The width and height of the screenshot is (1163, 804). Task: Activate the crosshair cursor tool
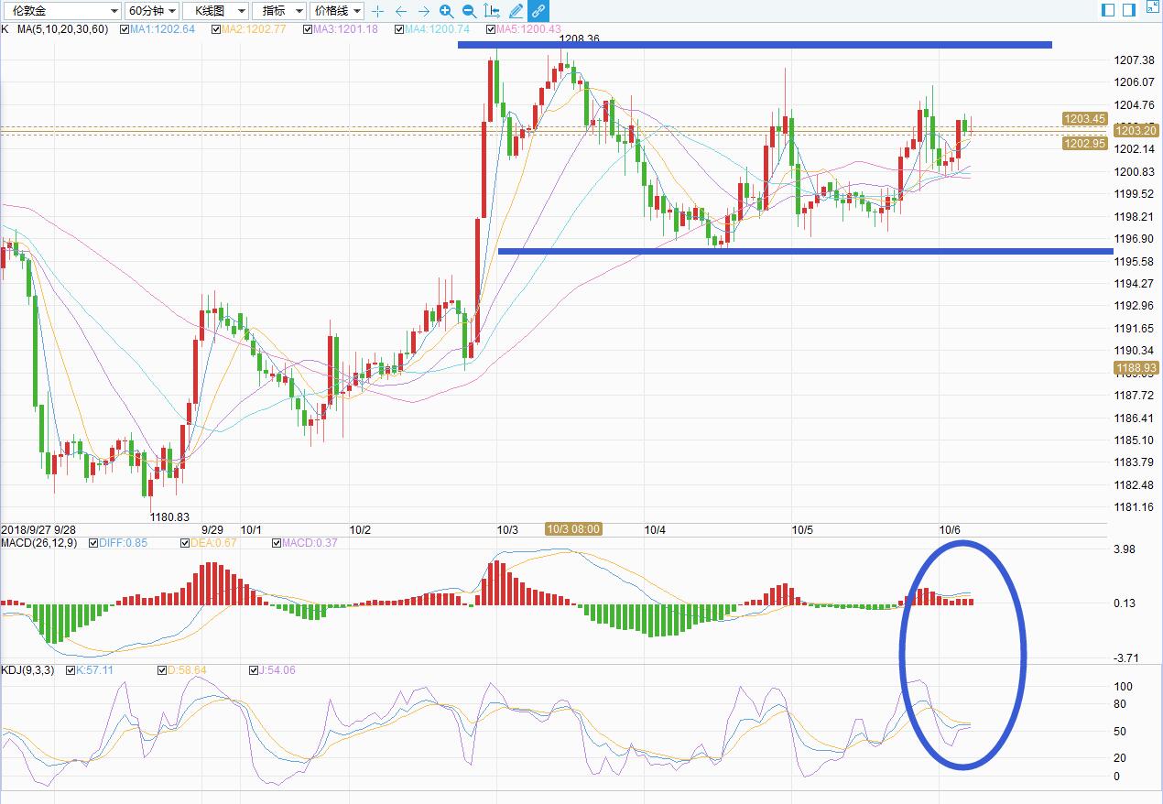[378, 11]
